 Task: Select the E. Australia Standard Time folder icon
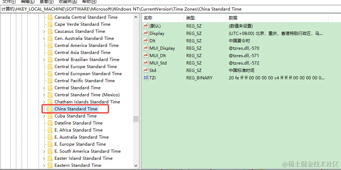(50, 137)
